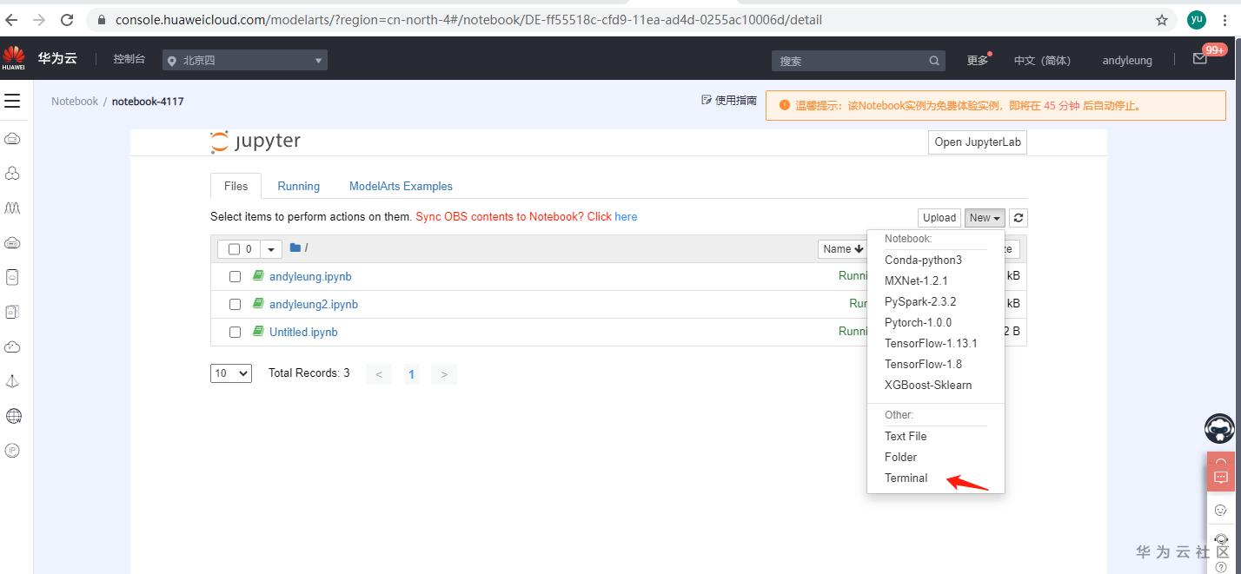Image resolution: width=1241 pixels, height=574 pixels.
Task: Select the Untitled.ipynb checkbox
Action: click(x=235, y=332)
